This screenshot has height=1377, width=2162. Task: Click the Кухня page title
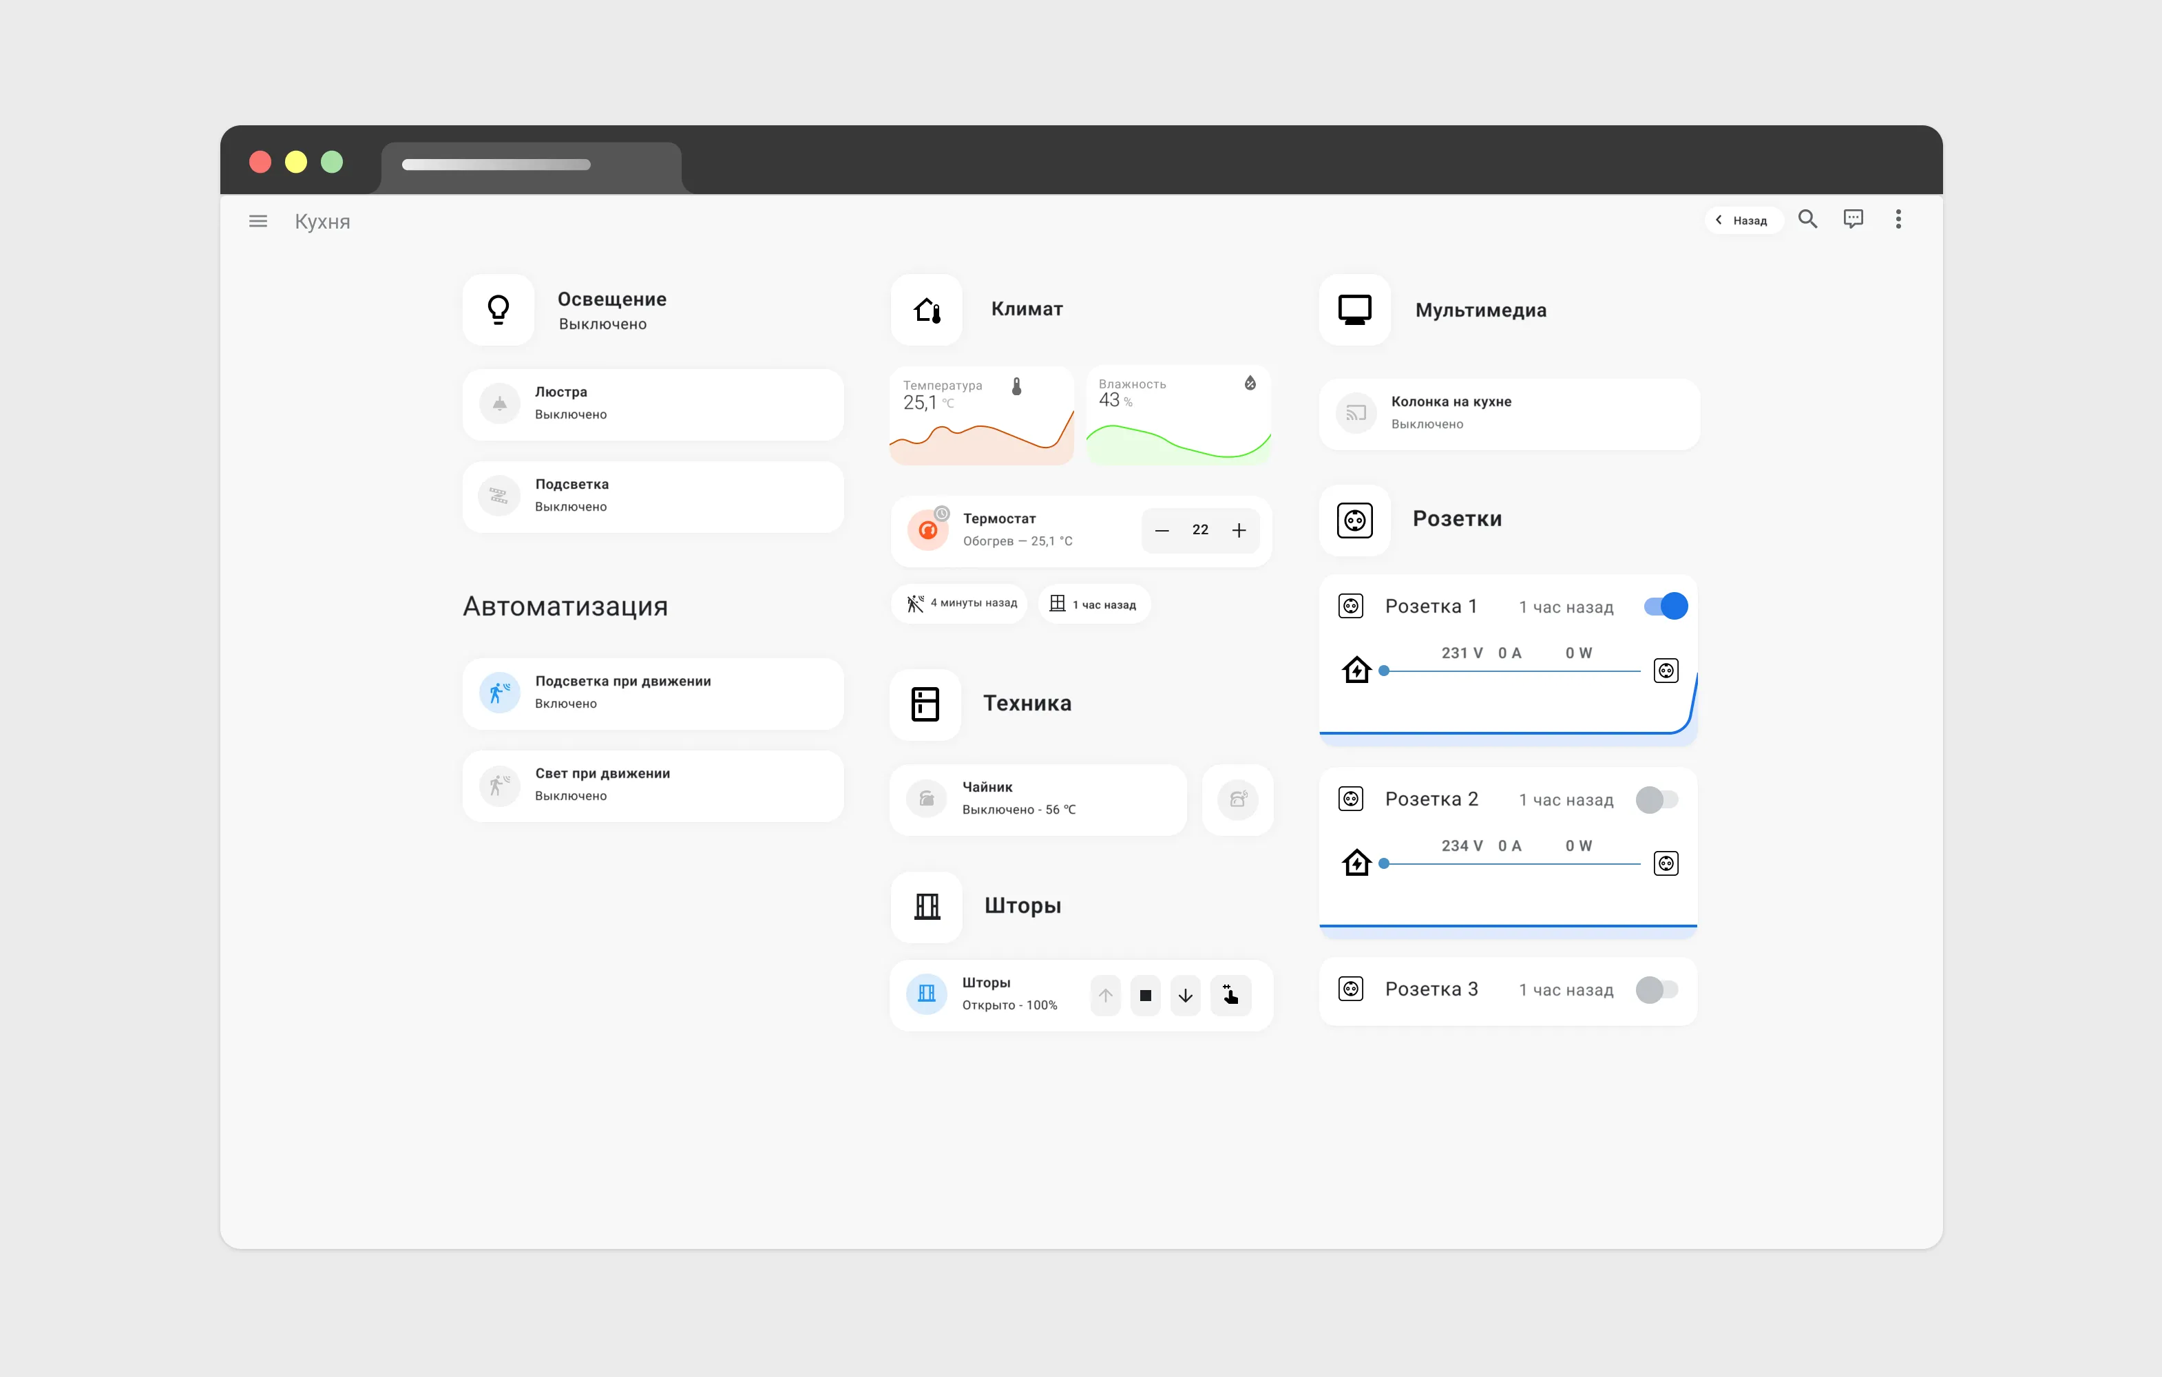322,222
